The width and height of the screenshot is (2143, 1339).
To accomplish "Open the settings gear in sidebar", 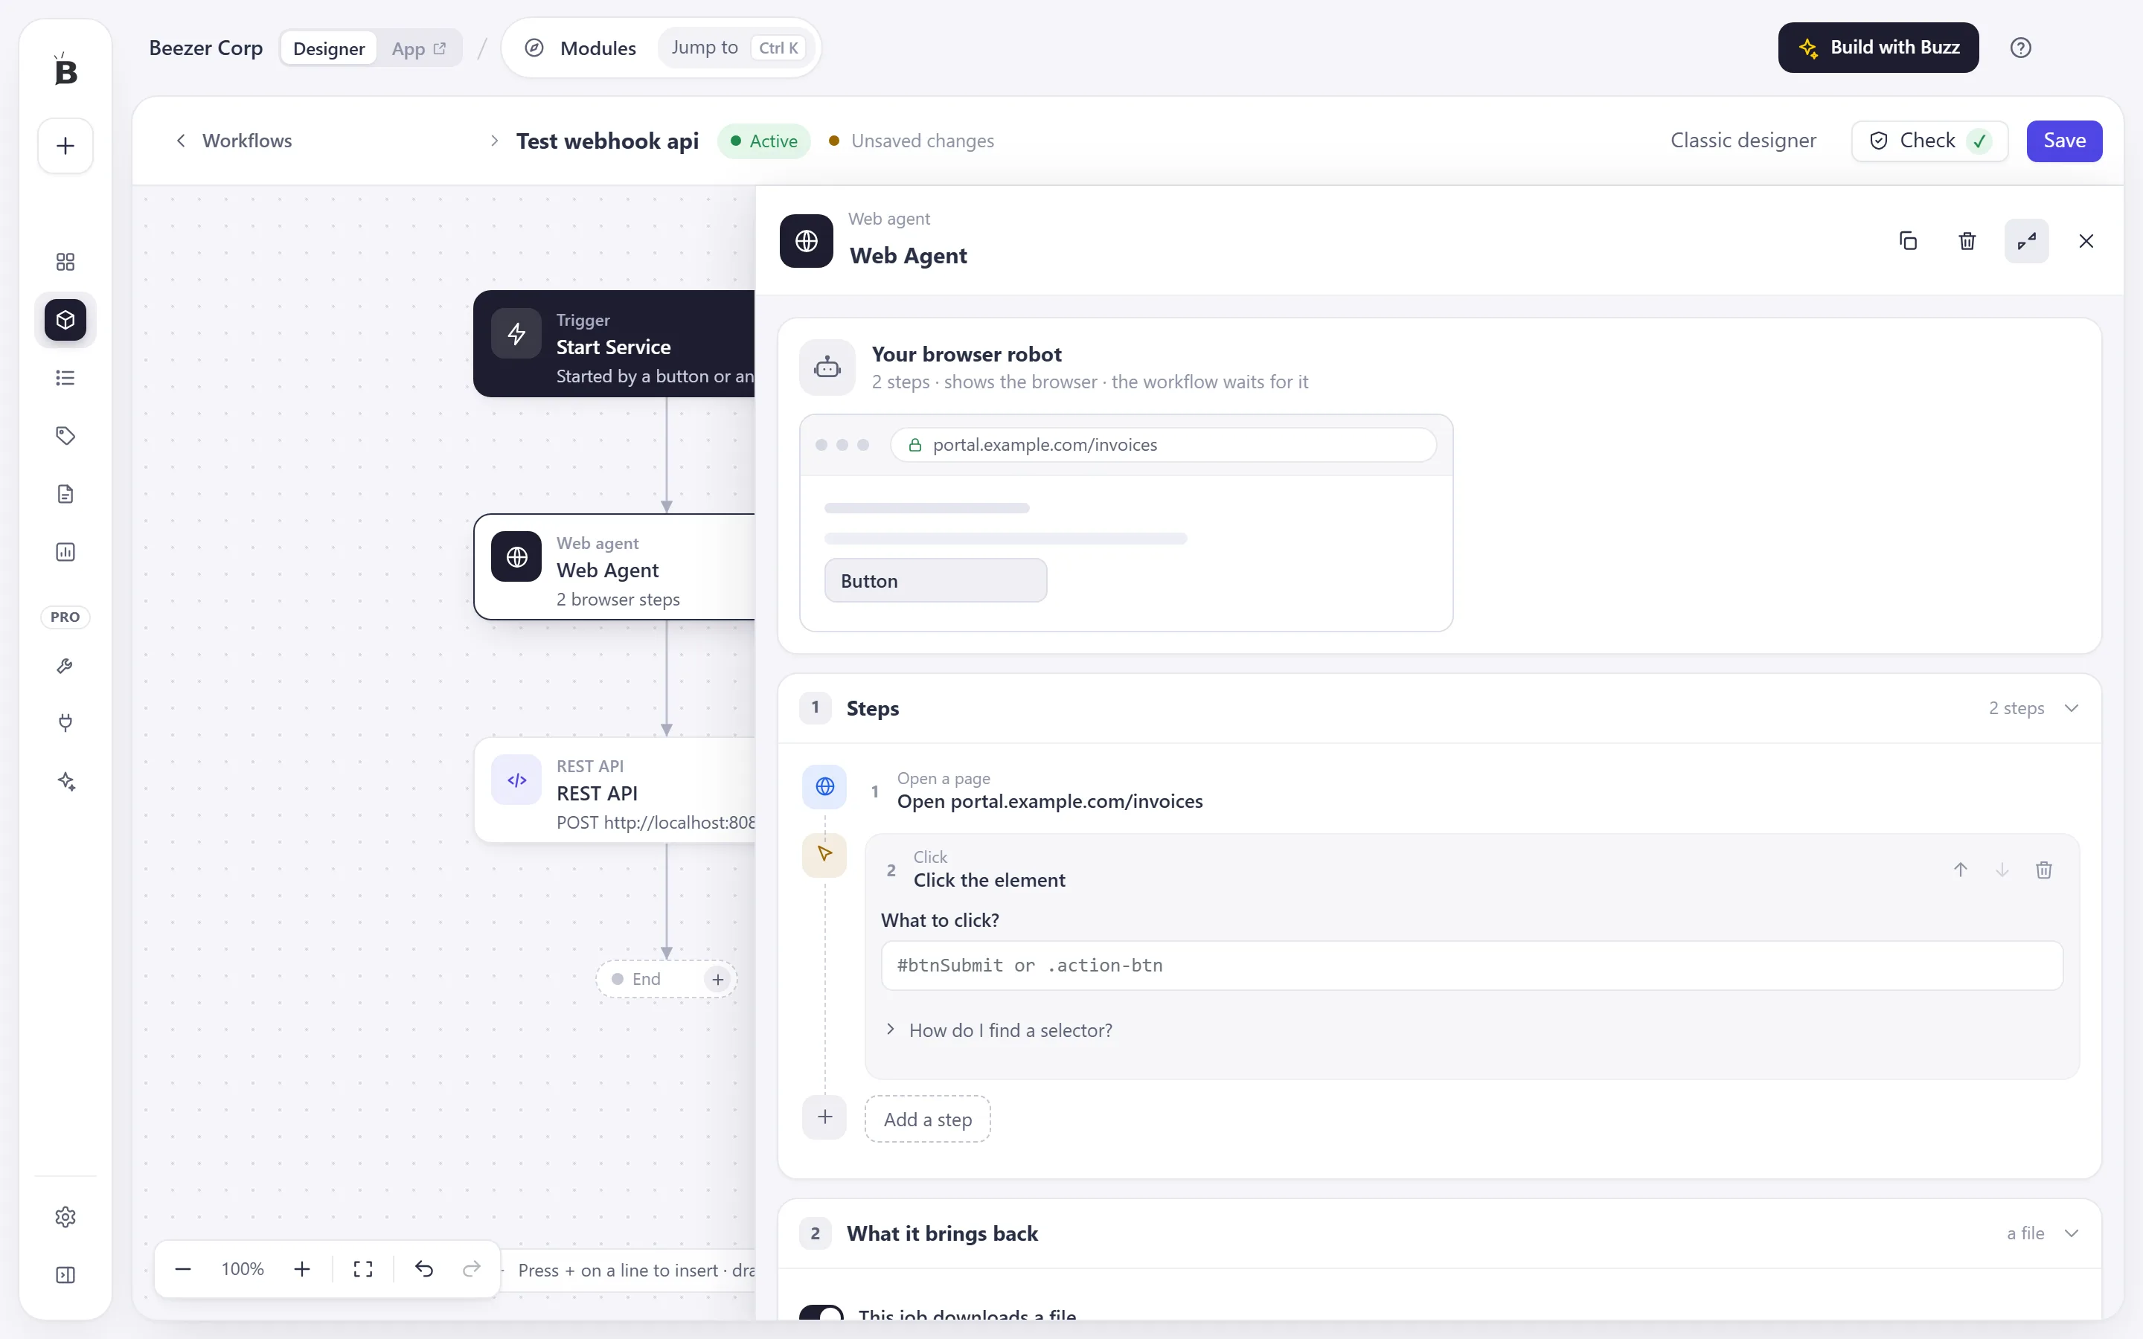I will [x=65, y=1217].
